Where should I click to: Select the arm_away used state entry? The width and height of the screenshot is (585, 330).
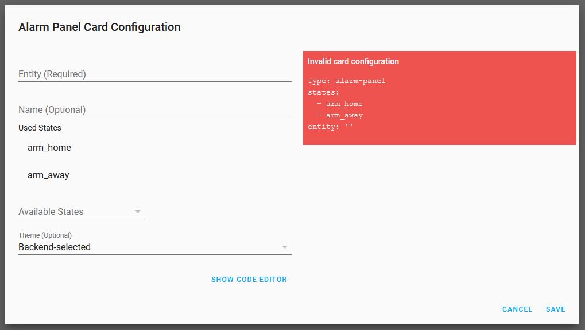48,175
